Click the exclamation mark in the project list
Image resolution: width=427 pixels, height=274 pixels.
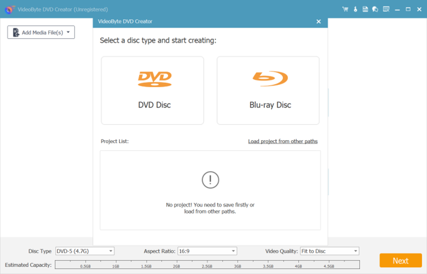(x=210, y=180)
